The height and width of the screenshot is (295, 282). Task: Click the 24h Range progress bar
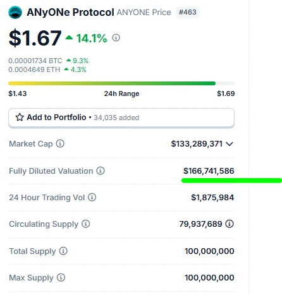[121, 83]
